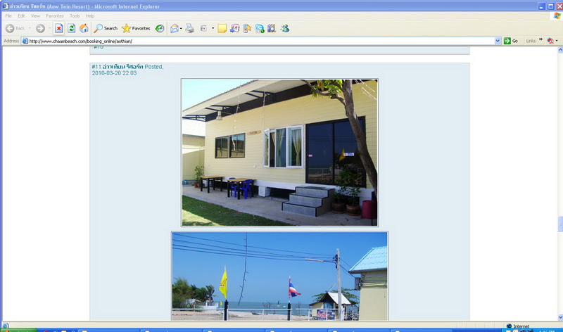Click the scrollbar up arrow

click(x=560, y=50)
